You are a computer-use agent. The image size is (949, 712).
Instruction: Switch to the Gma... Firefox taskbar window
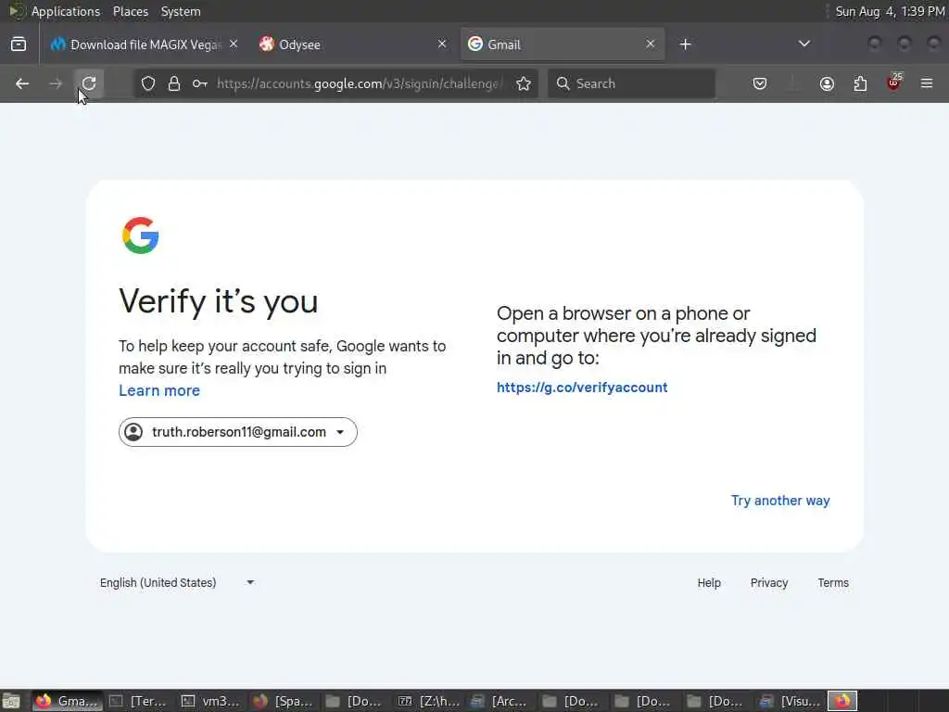(67, 701)
